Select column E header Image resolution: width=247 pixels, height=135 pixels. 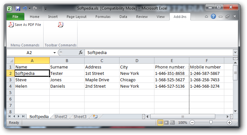point(172,60)
